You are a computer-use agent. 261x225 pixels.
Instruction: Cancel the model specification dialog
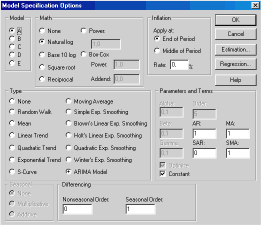point(235,34)
